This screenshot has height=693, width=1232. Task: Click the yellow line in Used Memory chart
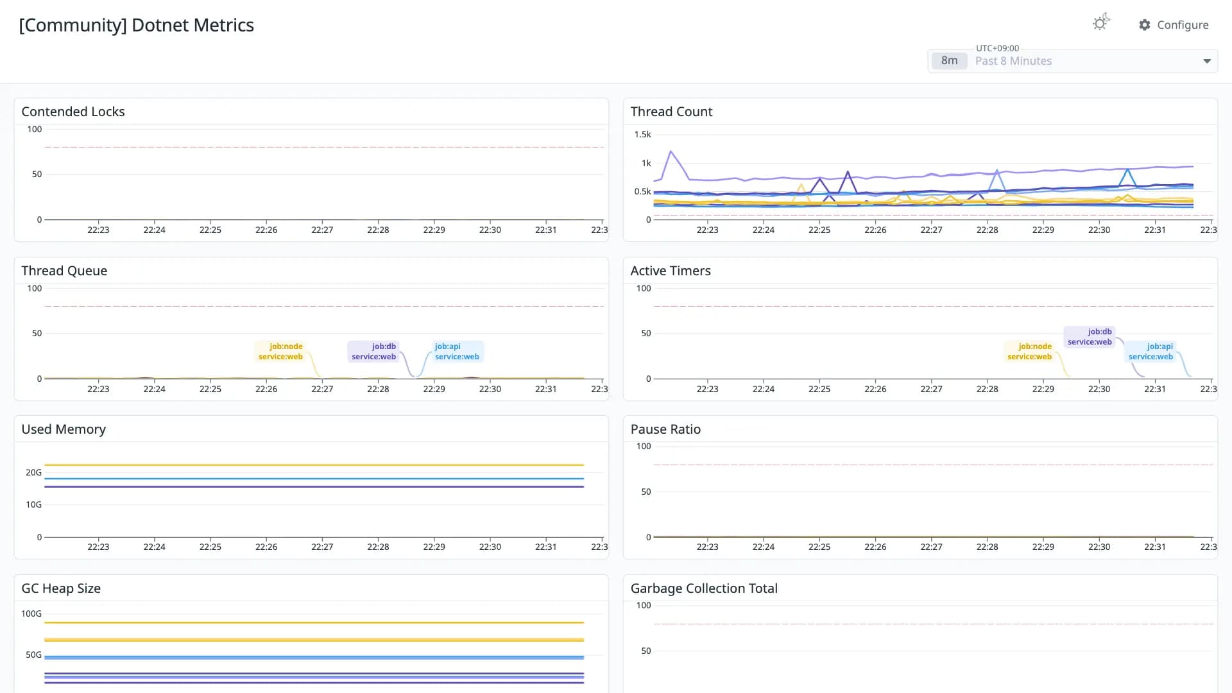(x=314, y=465)
